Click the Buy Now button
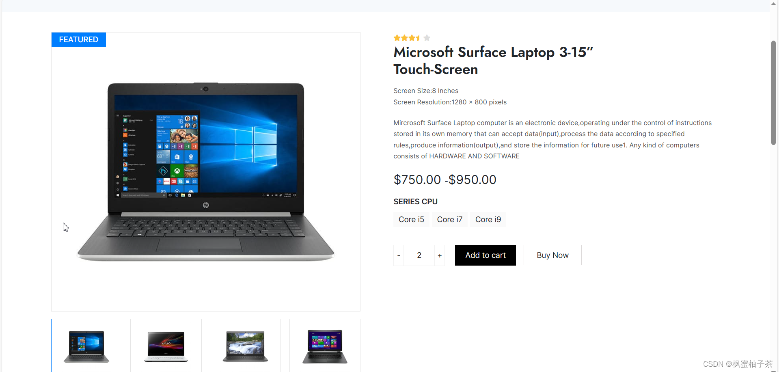 tap(552, 255)
